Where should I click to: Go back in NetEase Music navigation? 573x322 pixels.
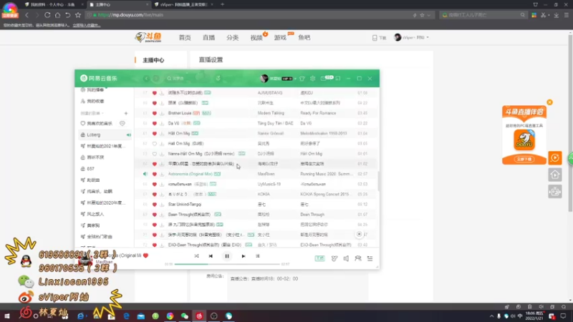point(147,79)
